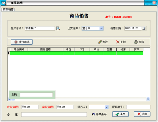Click the 条码 barcode input field
Viewport: 158px width, 122px height.
(36, 95)
